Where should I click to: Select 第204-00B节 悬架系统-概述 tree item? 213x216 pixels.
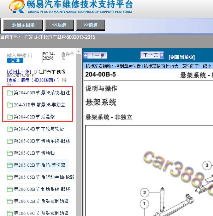42,93
